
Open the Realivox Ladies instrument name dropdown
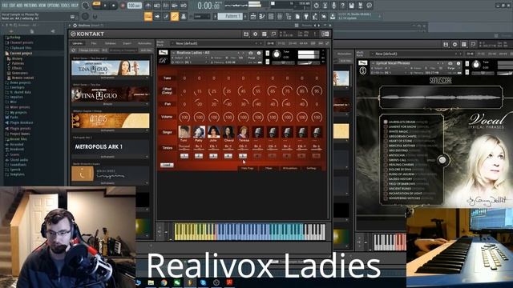click(x=193, y=53)
